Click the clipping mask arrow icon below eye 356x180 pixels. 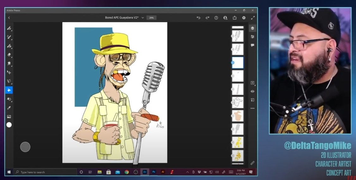coord(253,100)
